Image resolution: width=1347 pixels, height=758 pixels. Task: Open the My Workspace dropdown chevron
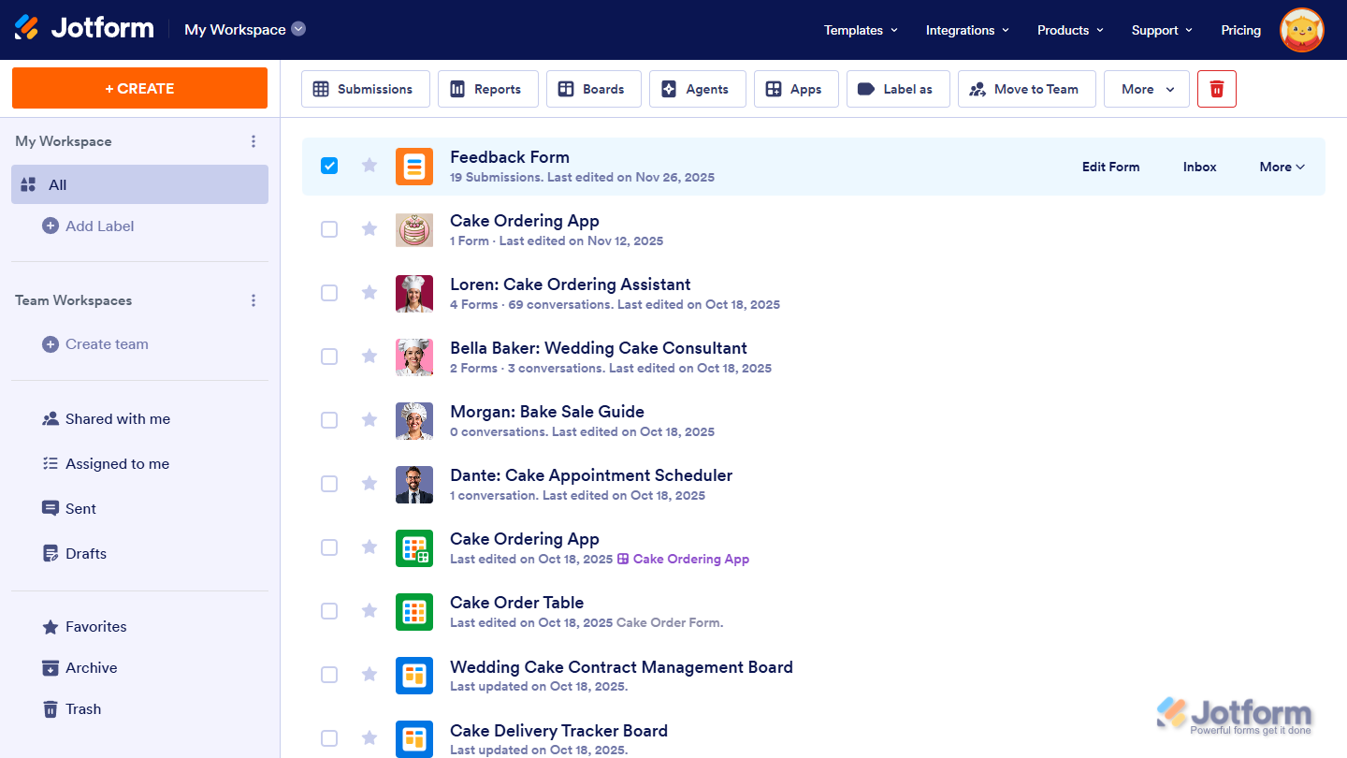tap(298, 29)
